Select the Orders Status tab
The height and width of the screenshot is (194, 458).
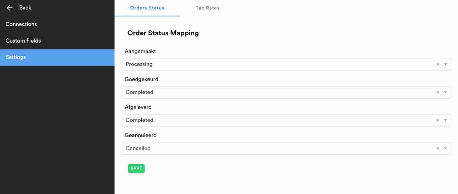pos(147,8)
